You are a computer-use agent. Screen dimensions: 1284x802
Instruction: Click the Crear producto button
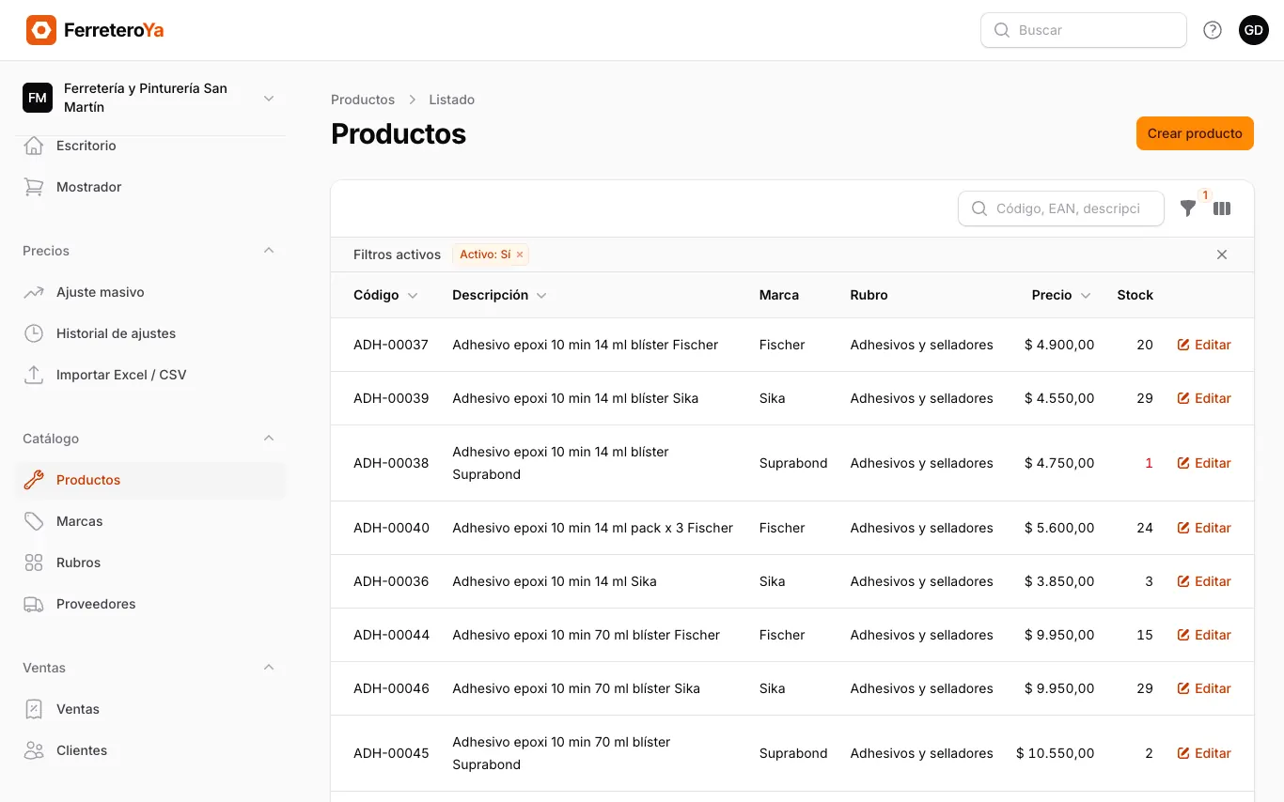[1195, 133]
